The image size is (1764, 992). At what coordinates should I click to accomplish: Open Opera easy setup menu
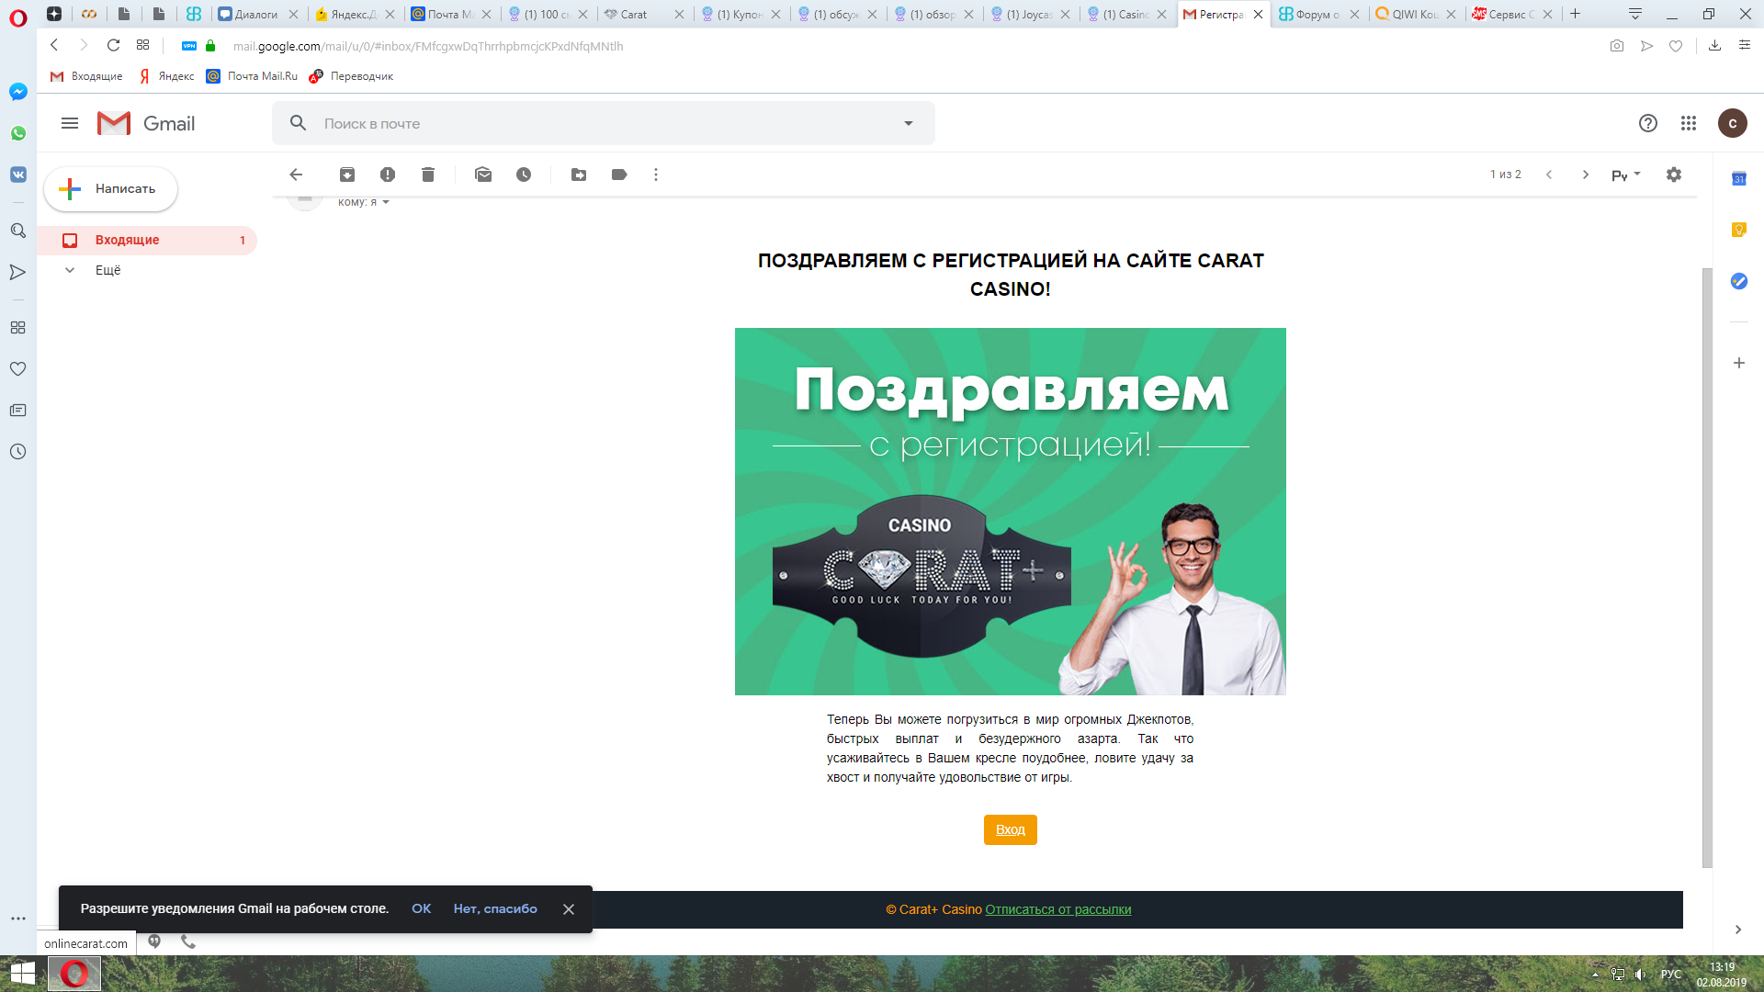click(x=1745, y=46)
